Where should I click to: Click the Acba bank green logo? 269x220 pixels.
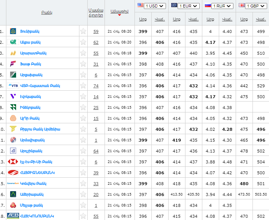tap(13, 42)
